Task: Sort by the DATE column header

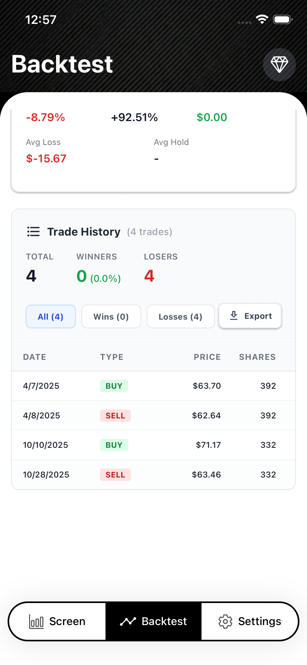Action: pyautogui.click(x=35, y=357)
